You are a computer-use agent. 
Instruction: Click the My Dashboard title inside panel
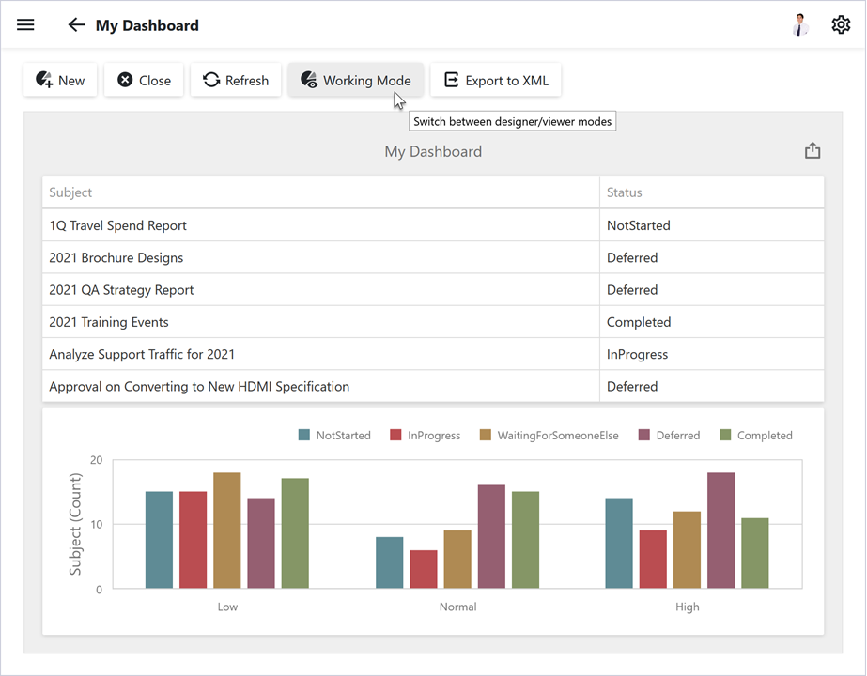[x=433, y=151]
